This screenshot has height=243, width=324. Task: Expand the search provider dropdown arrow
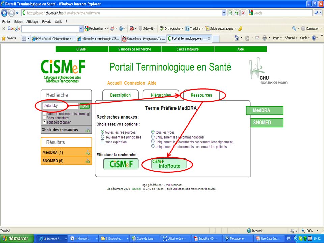pos(321,13)
